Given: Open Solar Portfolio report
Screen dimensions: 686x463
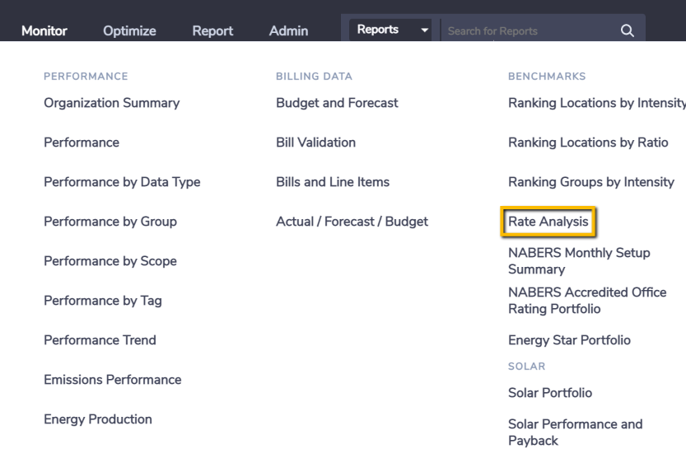Looking at the screenshot, I should [550, 392].
